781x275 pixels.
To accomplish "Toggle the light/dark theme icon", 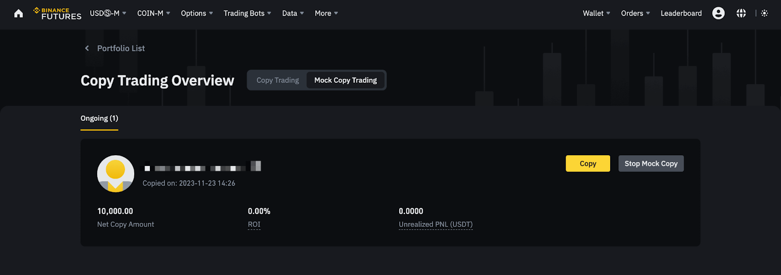I will coord(764,13).
